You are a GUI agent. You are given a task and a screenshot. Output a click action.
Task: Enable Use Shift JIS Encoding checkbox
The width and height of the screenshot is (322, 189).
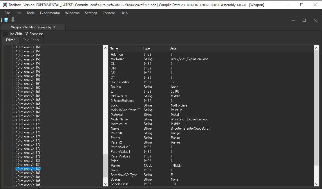6,34
